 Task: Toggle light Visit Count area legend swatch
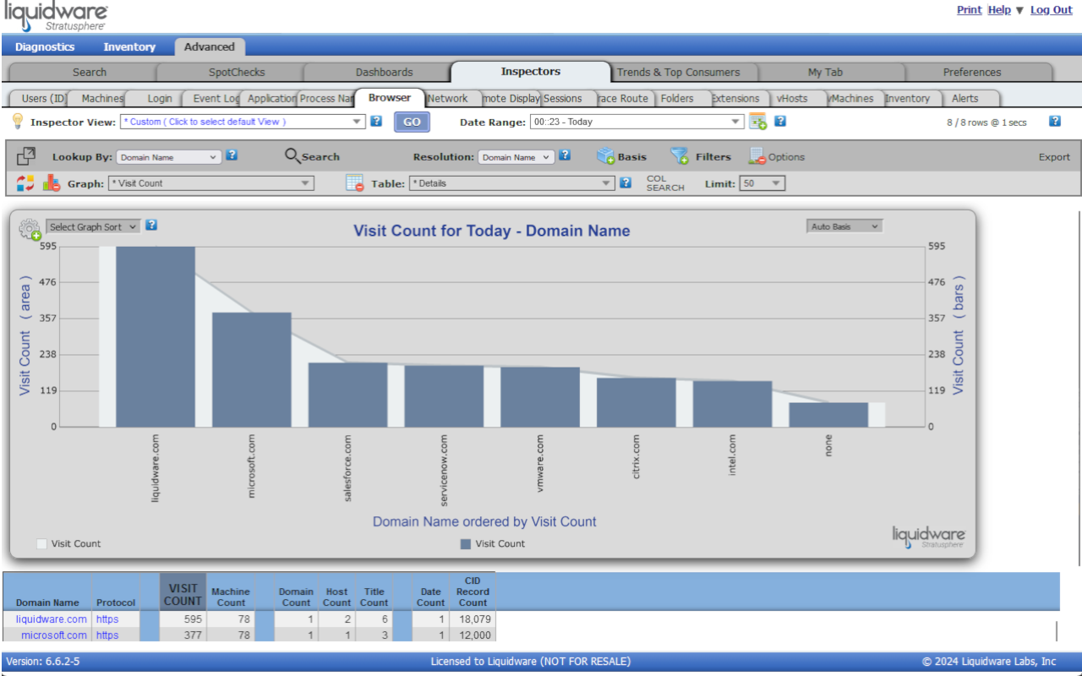coord(41,544)
